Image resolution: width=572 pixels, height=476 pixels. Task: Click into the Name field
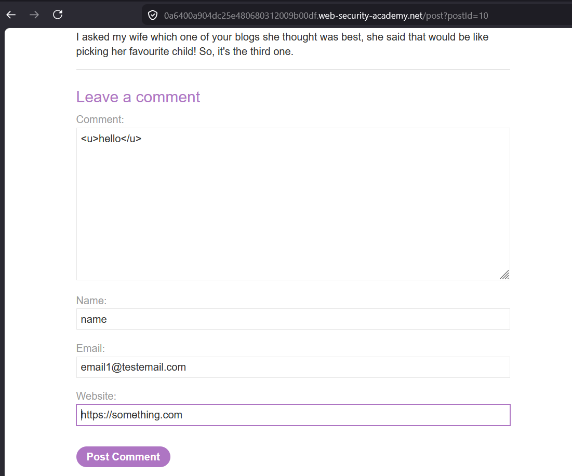pos(293,319)
